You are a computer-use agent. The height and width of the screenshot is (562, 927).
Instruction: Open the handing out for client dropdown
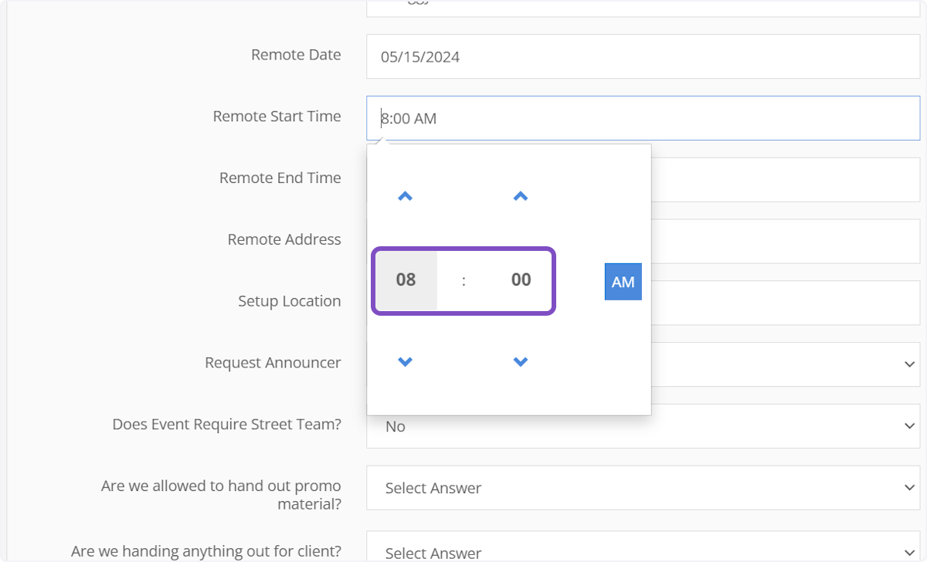[643, 550]
